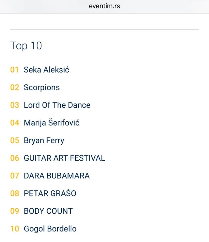This screenshot has height=242, width=209.
Task: Click the Top 10 heading
Action: coord(26,46)
